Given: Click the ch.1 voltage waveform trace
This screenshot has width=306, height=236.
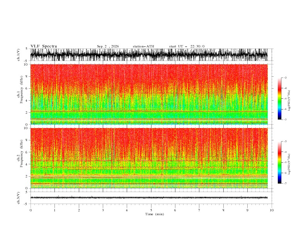Looking at the screenshot, I should tap(149, 55).
